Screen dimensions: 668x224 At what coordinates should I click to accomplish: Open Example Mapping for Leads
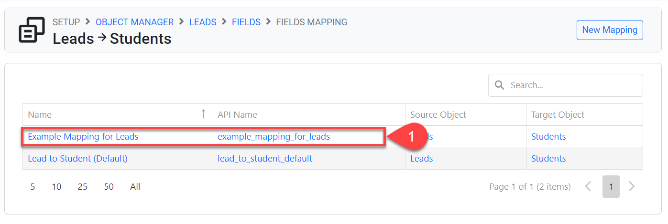83,137
